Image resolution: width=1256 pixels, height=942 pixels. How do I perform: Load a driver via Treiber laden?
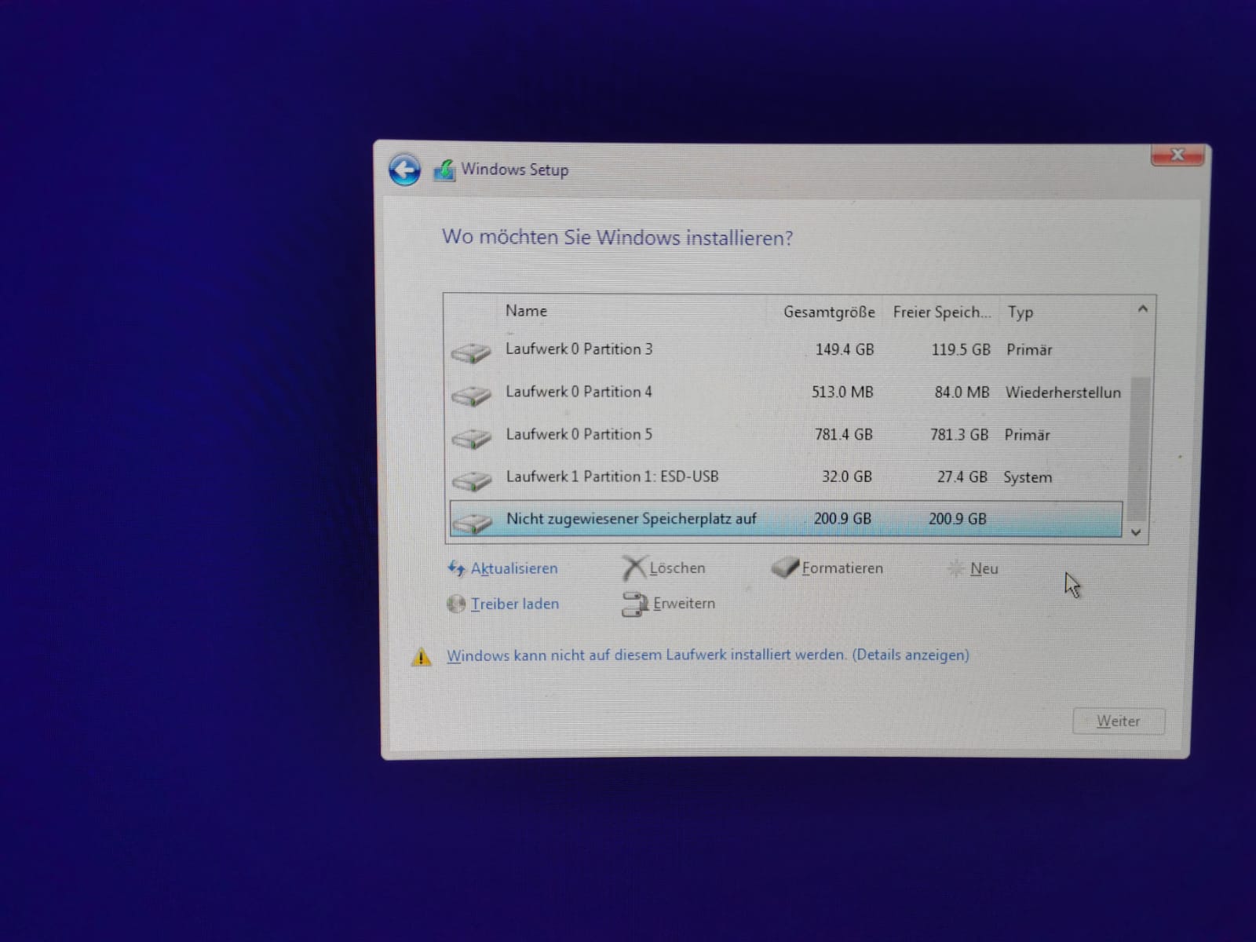pyautogui.click(x=515, y=604)
